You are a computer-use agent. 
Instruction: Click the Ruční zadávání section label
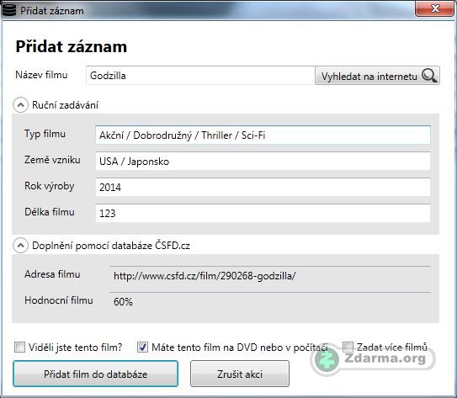pyautogui.click(x=66, y=105)
